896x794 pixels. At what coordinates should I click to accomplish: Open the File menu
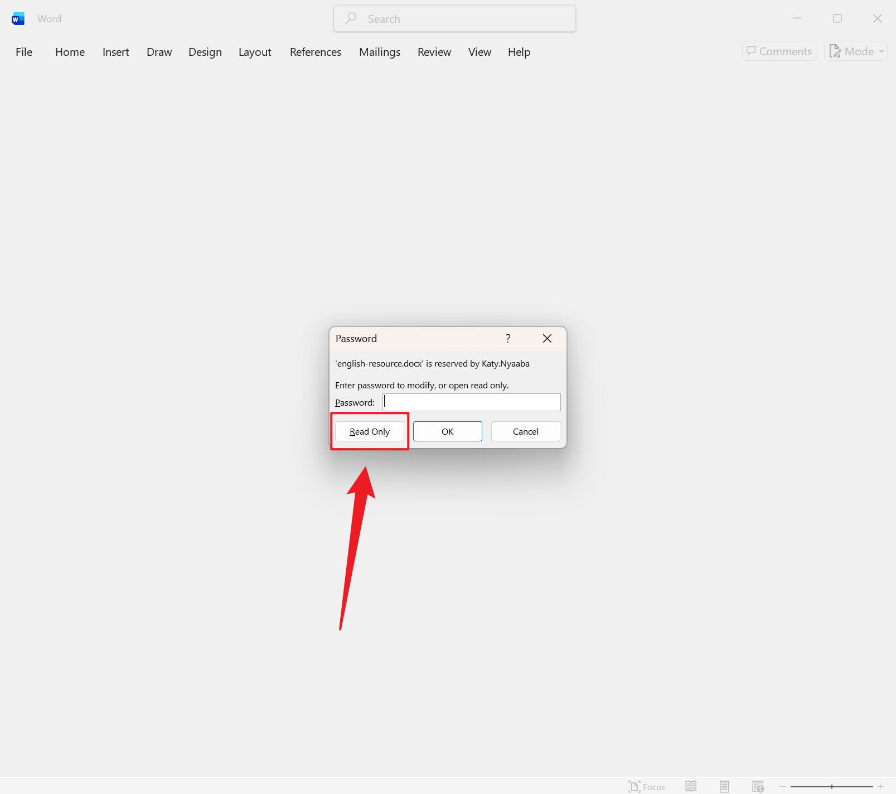[23, 51]
